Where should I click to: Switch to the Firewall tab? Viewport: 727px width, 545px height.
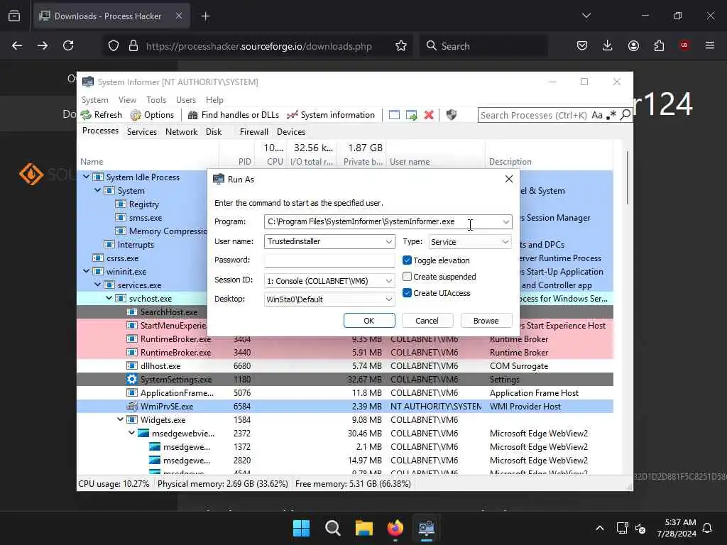(253, 131)
